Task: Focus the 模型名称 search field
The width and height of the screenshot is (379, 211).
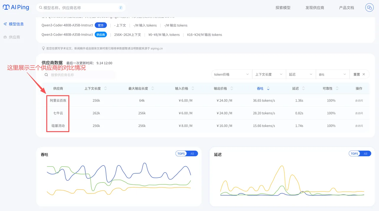Action: pyautogui.click(x=81, y=8)
